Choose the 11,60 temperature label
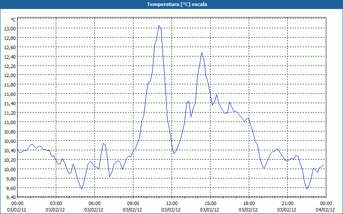 (9, 94)
